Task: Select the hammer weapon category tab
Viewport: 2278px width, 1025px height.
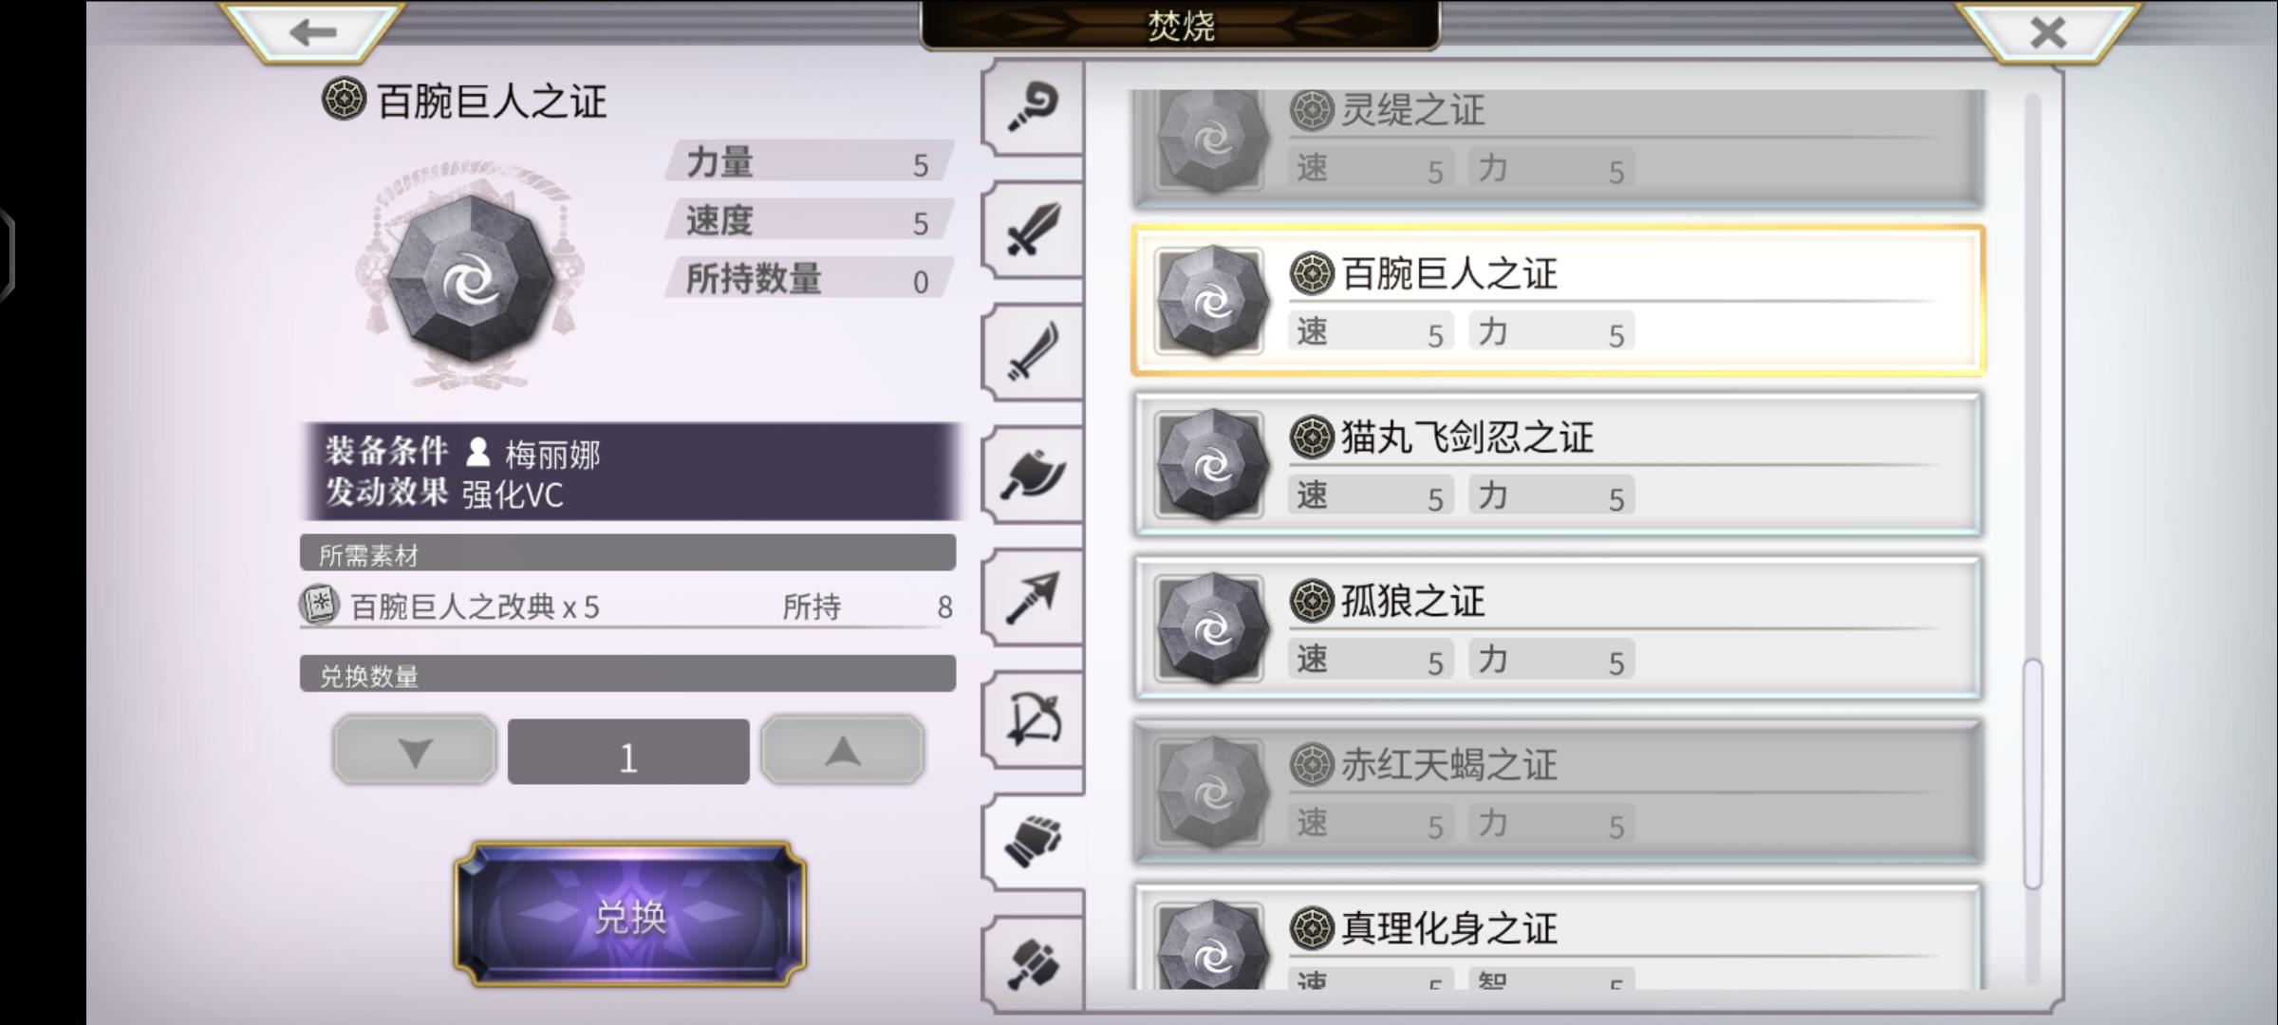Action: (x=1033, y=964)
